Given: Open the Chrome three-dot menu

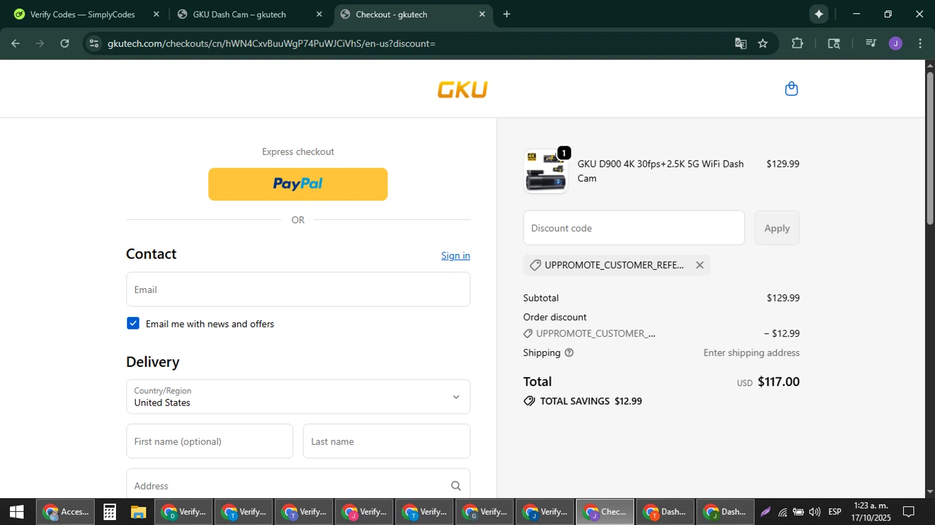Looking at the screenshot, I should (920, 43).
